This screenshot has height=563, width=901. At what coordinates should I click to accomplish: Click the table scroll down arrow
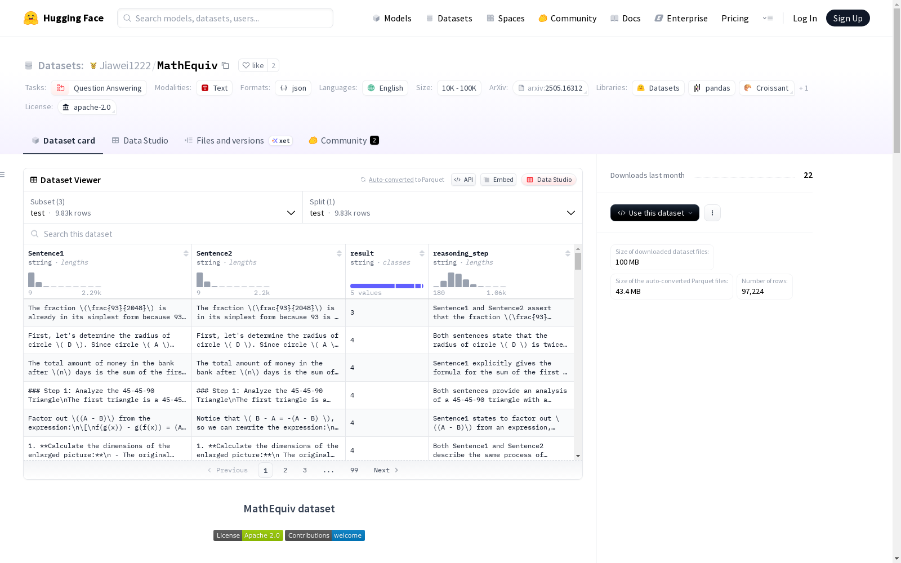[578, 455]
